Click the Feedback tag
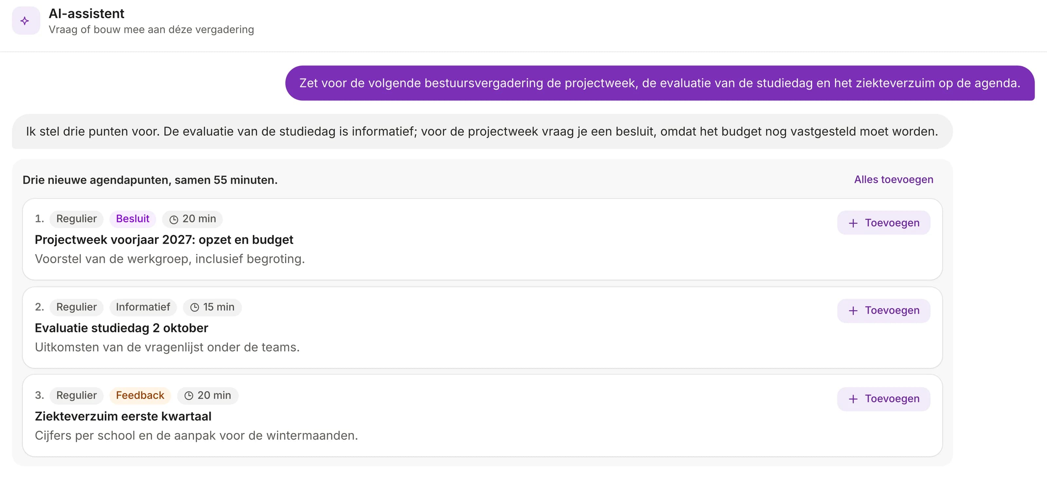This screenshot has height=483, width=1047. point(140,395)
